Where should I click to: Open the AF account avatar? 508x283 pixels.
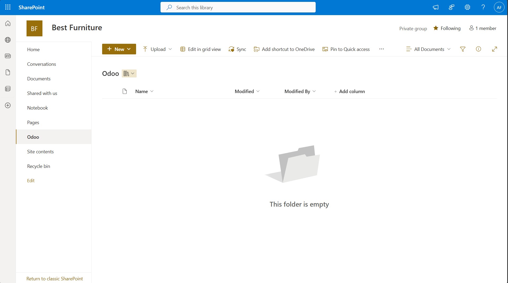tap(499, 7)
